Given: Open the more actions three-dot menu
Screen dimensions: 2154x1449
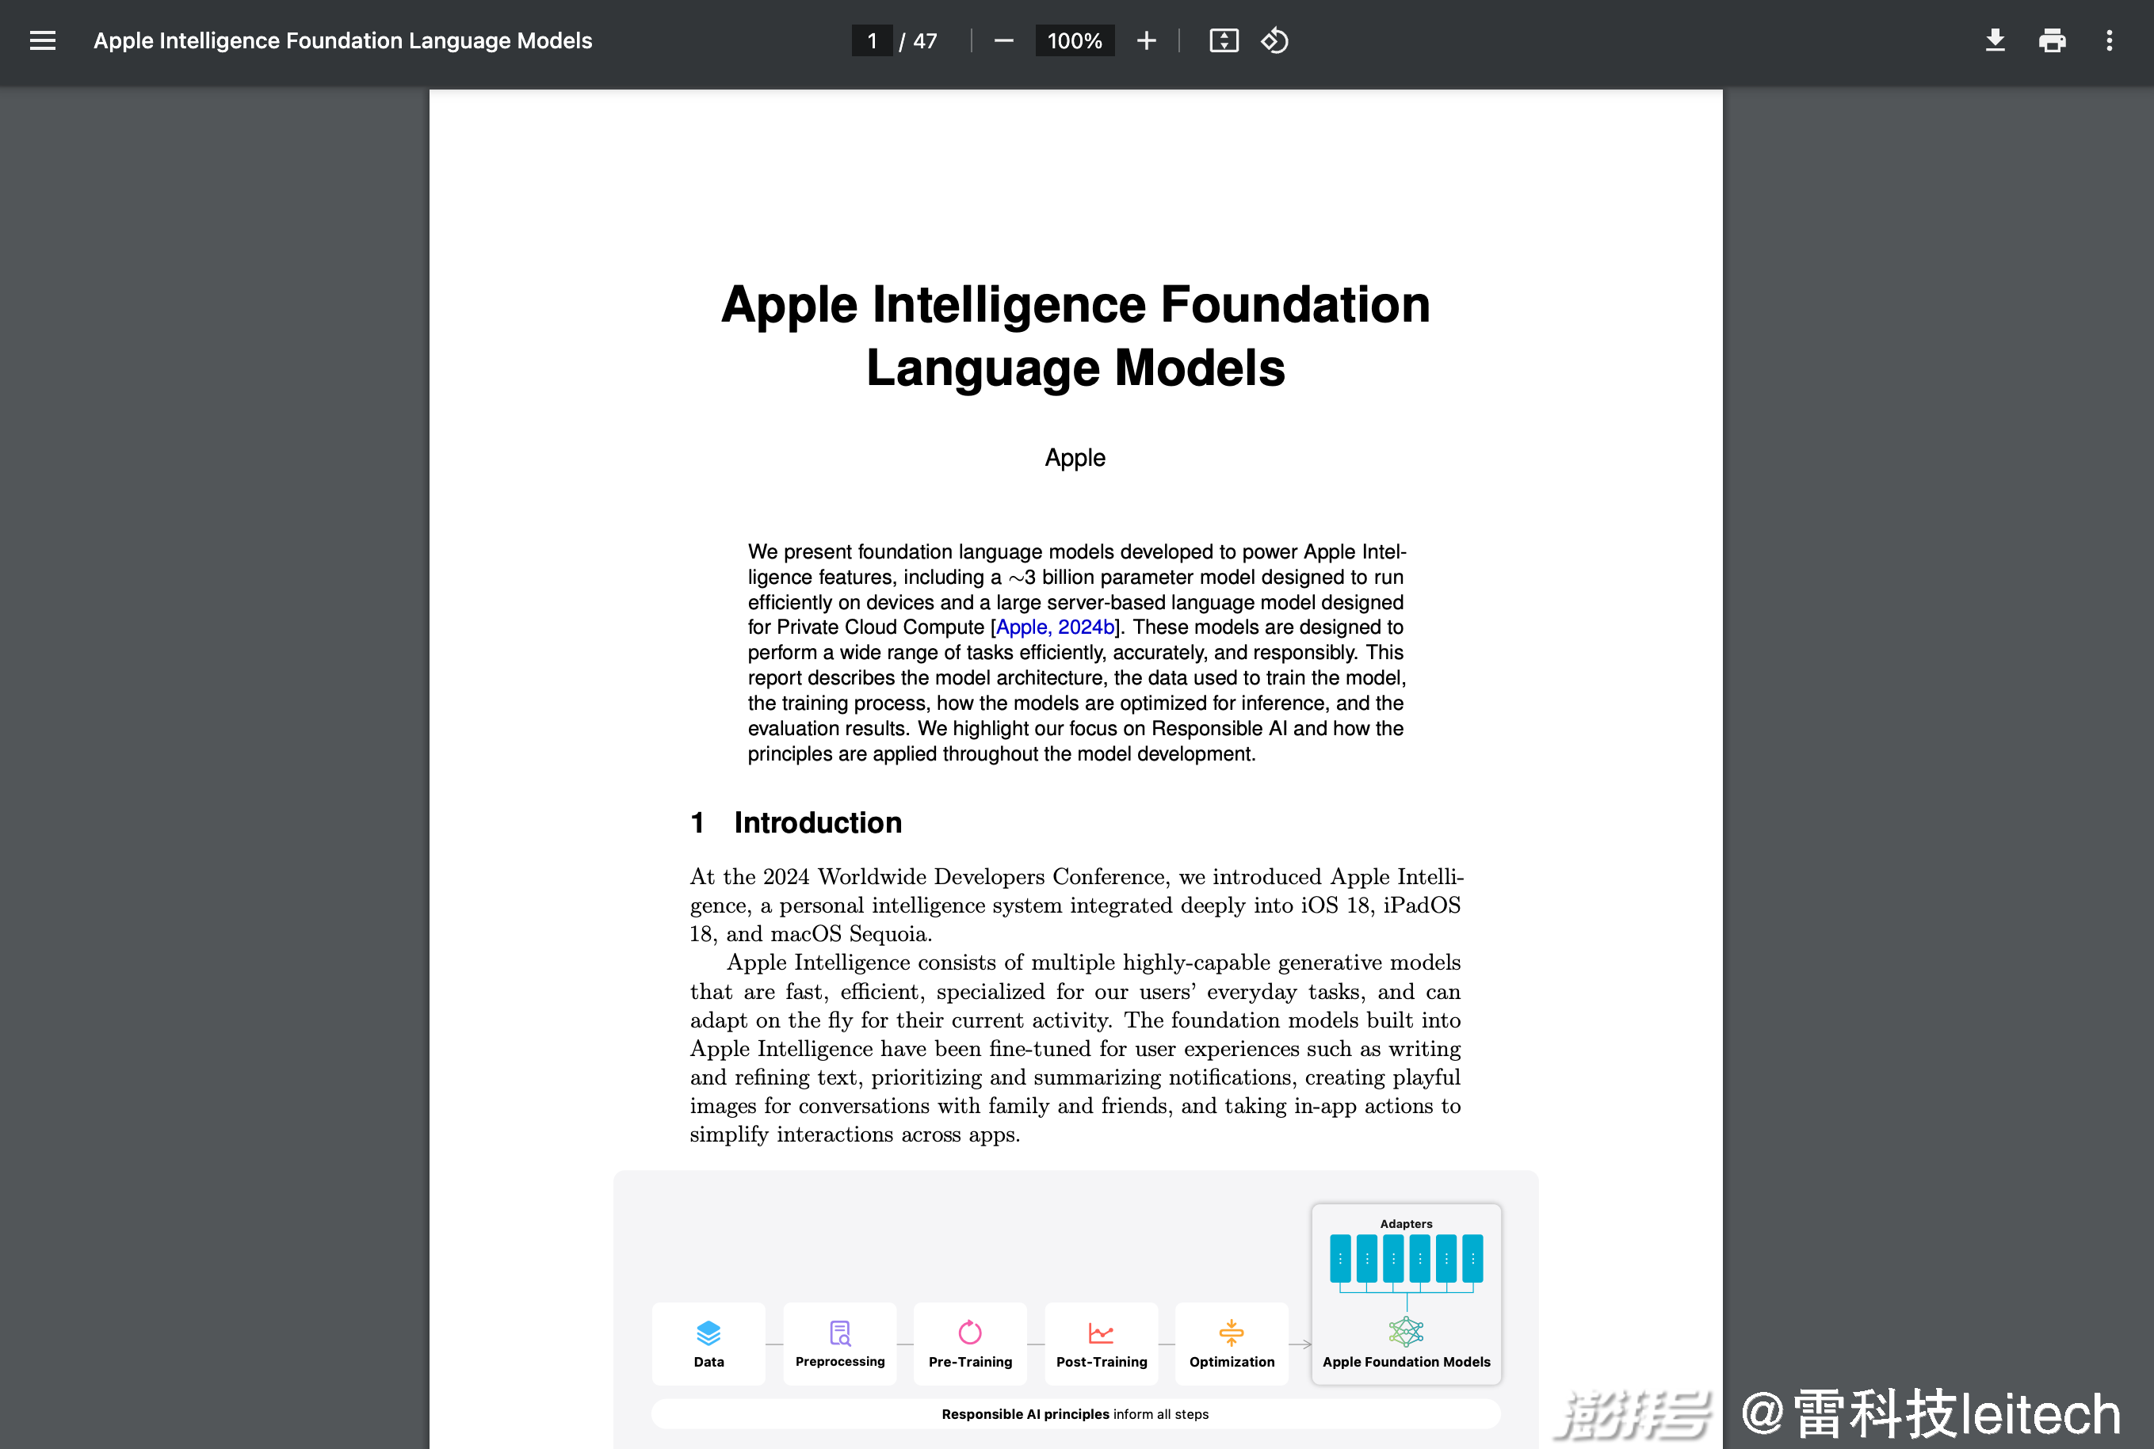Looking at the screenshot, I should [2110, 40].
